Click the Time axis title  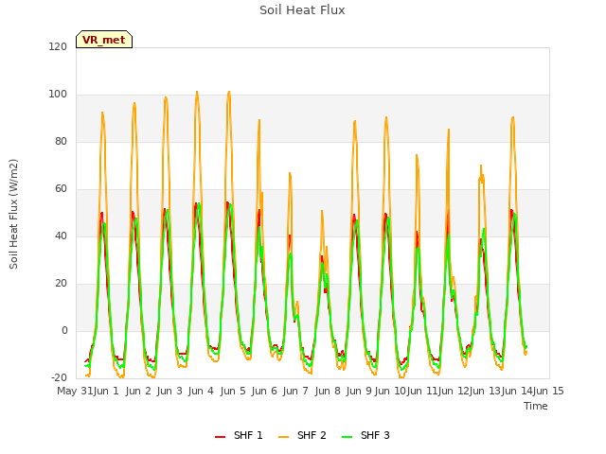536,406
